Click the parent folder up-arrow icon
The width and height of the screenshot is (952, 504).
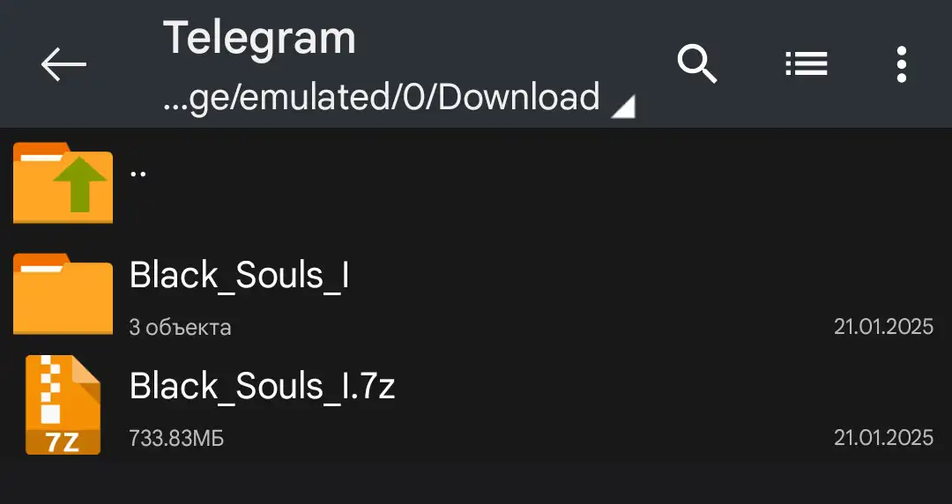(x=63, y=184)
